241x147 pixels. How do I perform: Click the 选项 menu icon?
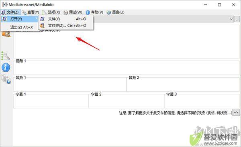[x=44, y=12]
